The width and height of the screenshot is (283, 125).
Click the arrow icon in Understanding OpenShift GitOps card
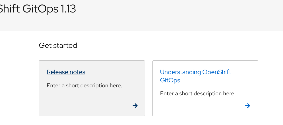248,106
